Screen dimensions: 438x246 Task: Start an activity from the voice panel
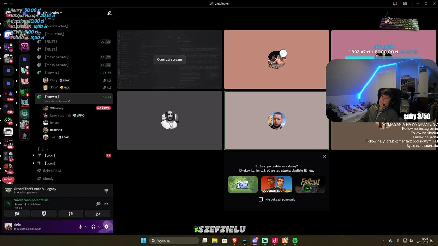[x=71, y=214]
